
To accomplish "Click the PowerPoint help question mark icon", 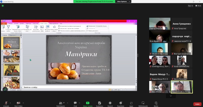I will coord(136,24).
